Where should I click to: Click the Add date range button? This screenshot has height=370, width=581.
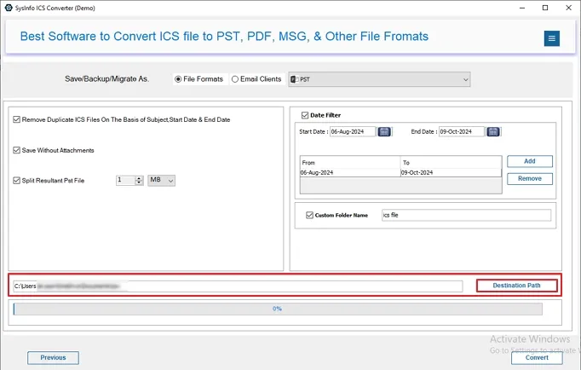(530, 161)
